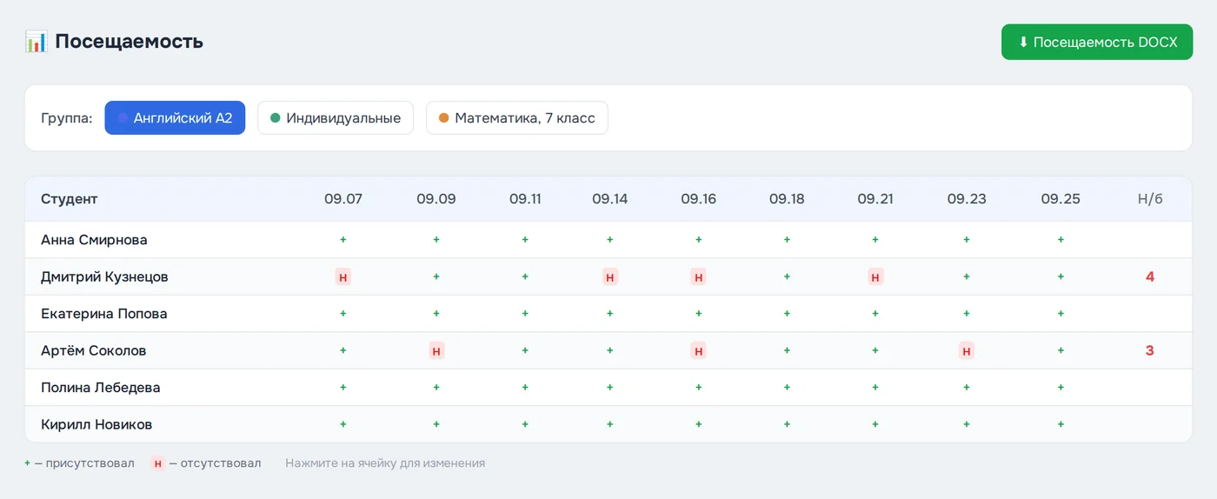This screenshot has height=499, width=1217.
Task: Click absence count 3 for Артём Соколов
Action: pyautogui.click(x=1150, y=351)
